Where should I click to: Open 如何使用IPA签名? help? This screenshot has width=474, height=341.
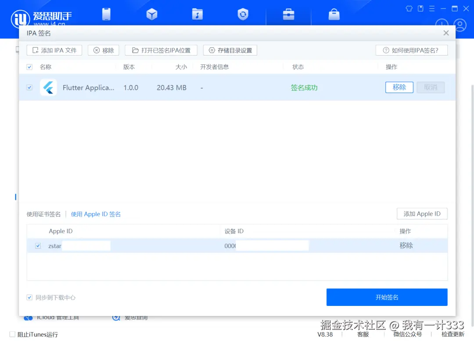(411, 50)
